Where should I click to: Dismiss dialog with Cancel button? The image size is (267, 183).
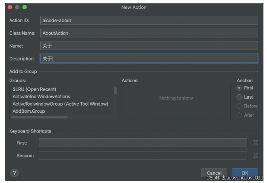[214, 173]
